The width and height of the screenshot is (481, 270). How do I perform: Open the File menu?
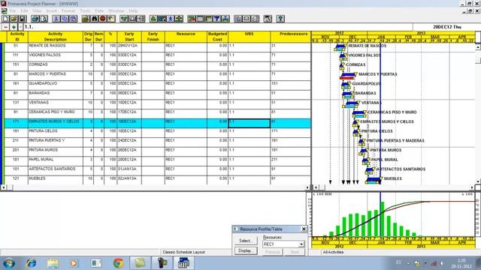(13, 11)
